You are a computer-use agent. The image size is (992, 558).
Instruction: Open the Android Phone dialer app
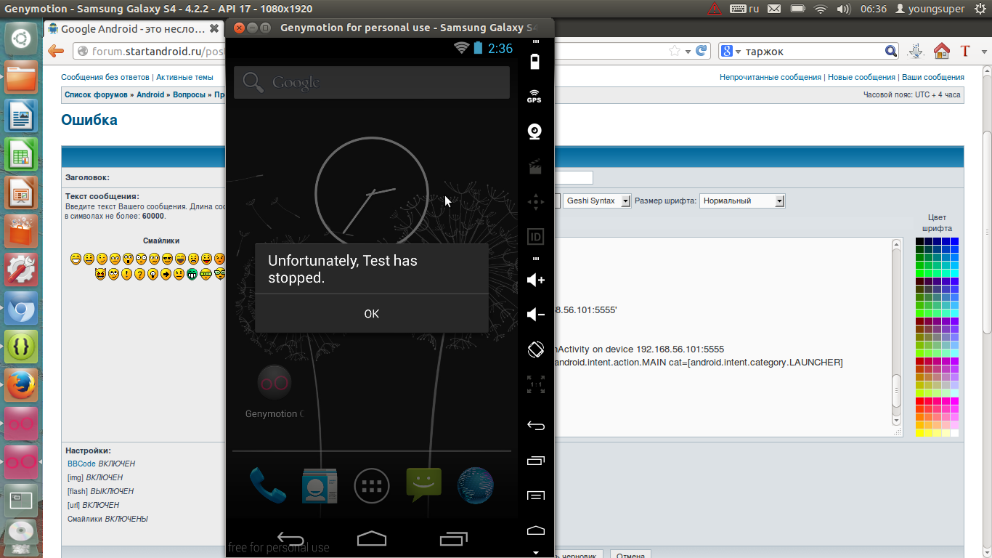coord(267,485)
